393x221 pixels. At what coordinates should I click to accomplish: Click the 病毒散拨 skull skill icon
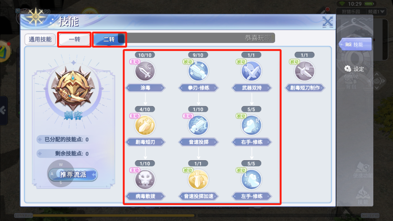tap(145, 180)
